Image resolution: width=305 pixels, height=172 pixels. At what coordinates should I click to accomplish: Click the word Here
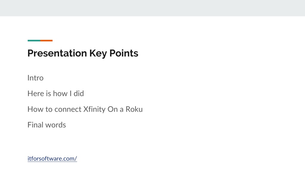[x=36, y=93]
